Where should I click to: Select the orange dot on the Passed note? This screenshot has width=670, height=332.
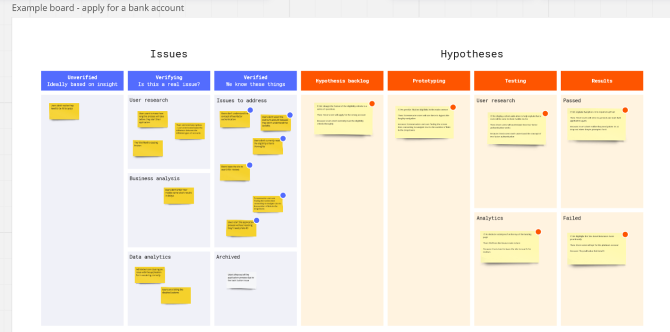625,110
